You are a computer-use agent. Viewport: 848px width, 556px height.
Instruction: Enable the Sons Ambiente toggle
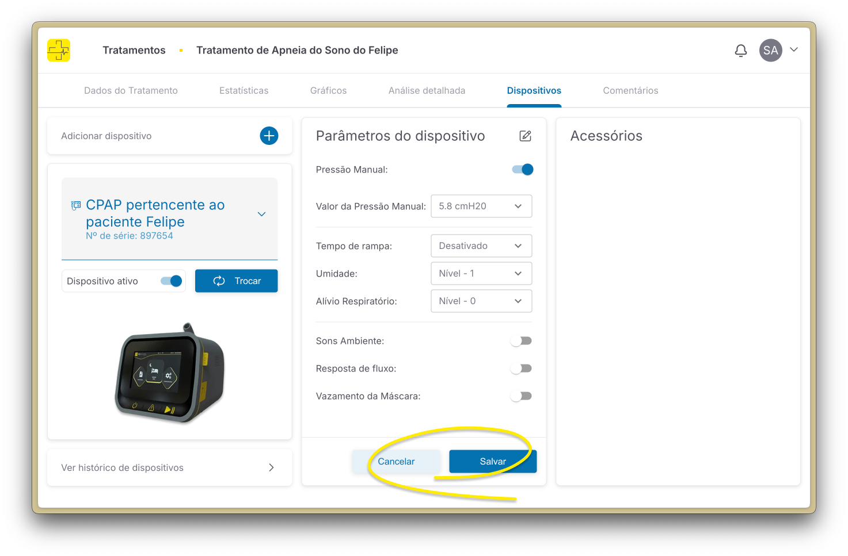pyautogui.click(x=521, y=340)
